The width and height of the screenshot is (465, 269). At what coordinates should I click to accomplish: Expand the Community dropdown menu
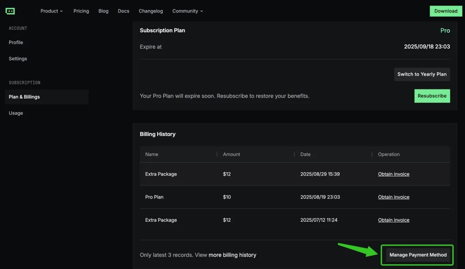coord(187,11)
